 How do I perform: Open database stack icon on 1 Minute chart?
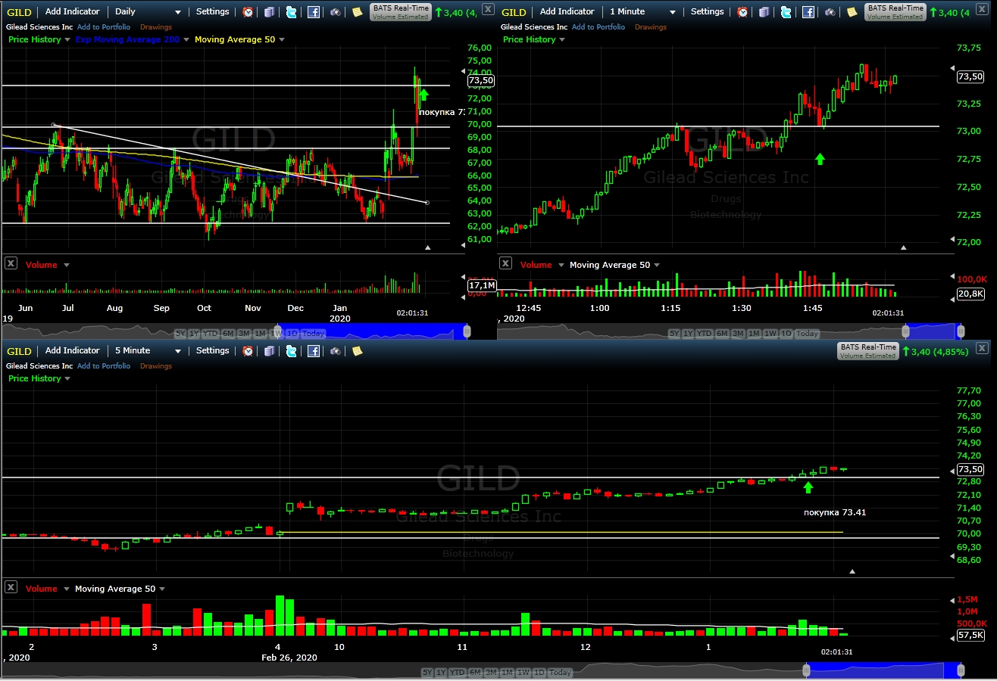coord(764,12)
